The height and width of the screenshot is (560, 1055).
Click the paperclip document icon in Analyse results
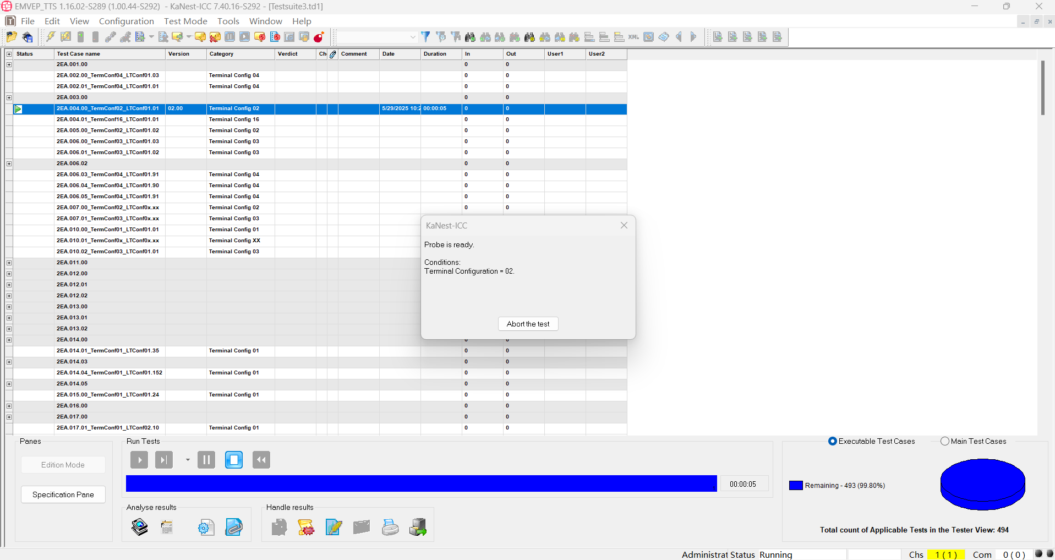click(x=234, y=527)
